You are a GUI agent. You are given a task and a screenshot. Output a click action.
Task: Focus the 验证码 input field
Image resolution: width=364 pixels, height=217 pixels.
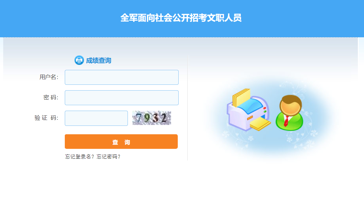click(96, 118)
